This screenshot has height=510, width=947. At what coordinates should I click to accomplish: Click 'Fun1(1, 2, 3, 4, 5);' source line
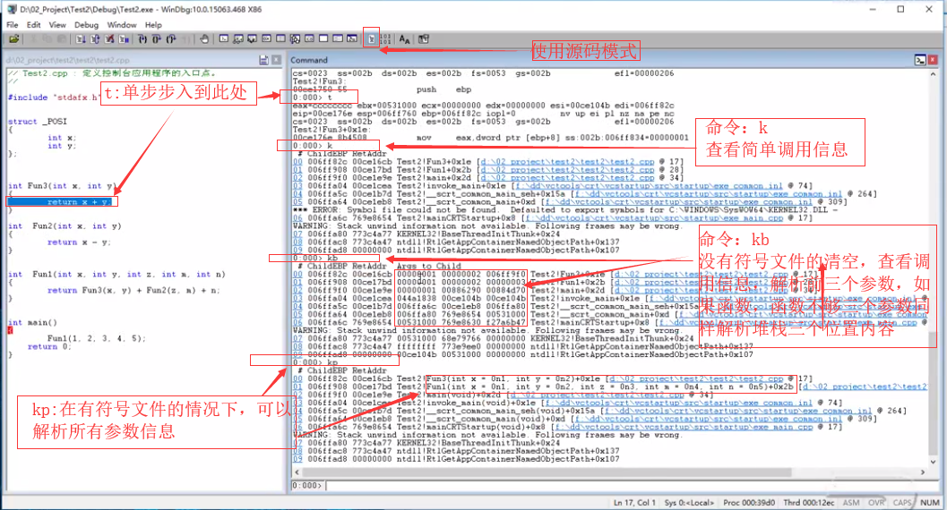[97, 338]
